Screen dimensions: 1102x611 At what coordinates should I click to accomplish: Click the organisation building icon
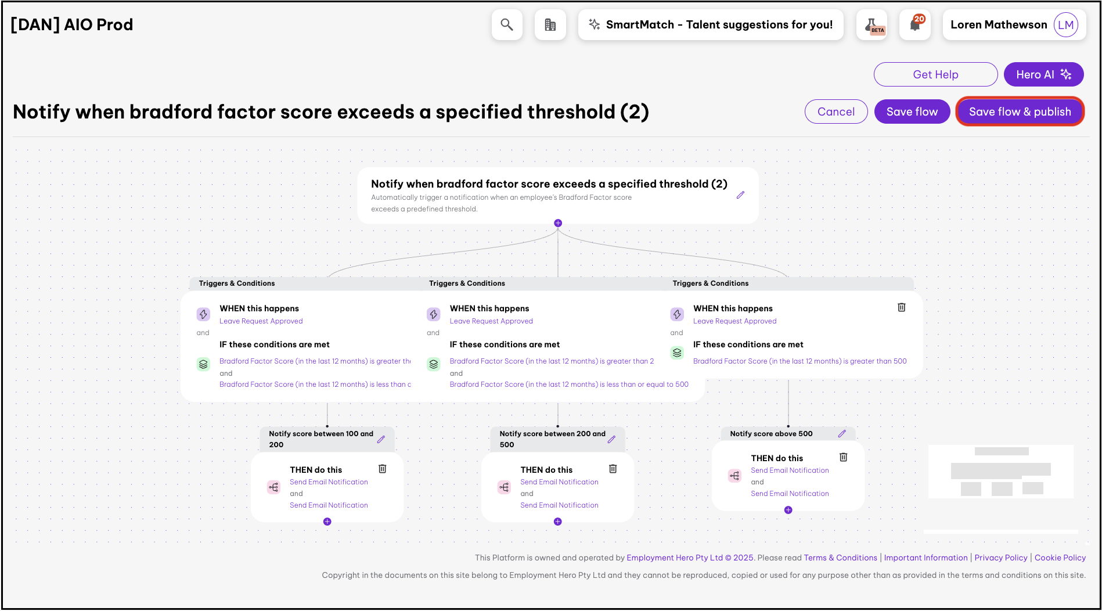point(550,25)
